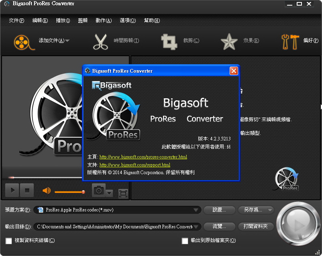This screenshot has width=322, height=256.
Task: Adjust the orange volume slider
Action: coord(69,192)
